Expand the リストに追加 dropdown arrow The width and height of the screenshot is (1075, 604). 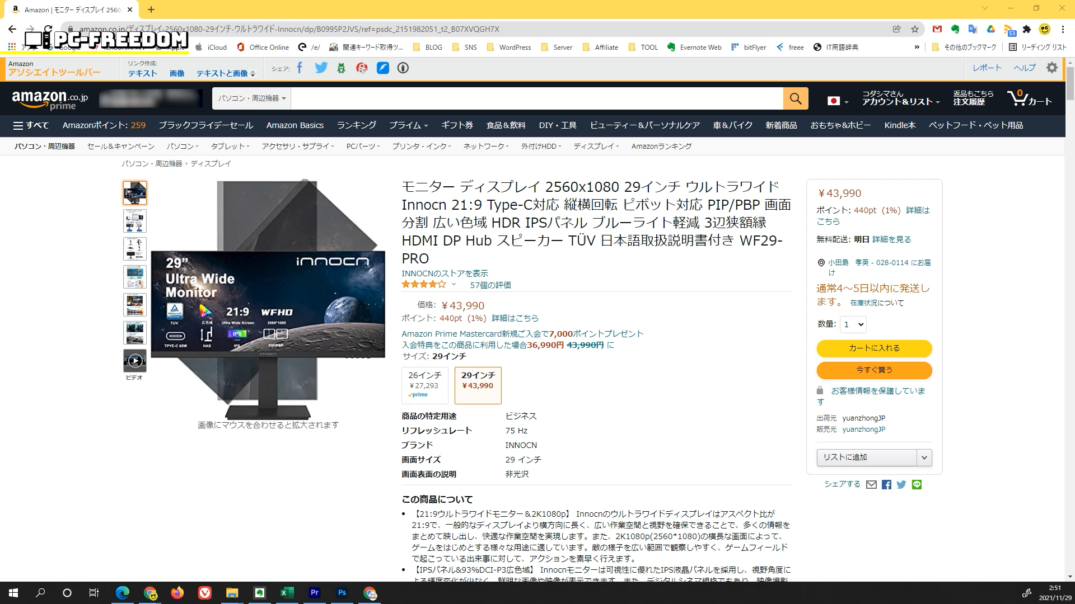(x=924, y=457)
